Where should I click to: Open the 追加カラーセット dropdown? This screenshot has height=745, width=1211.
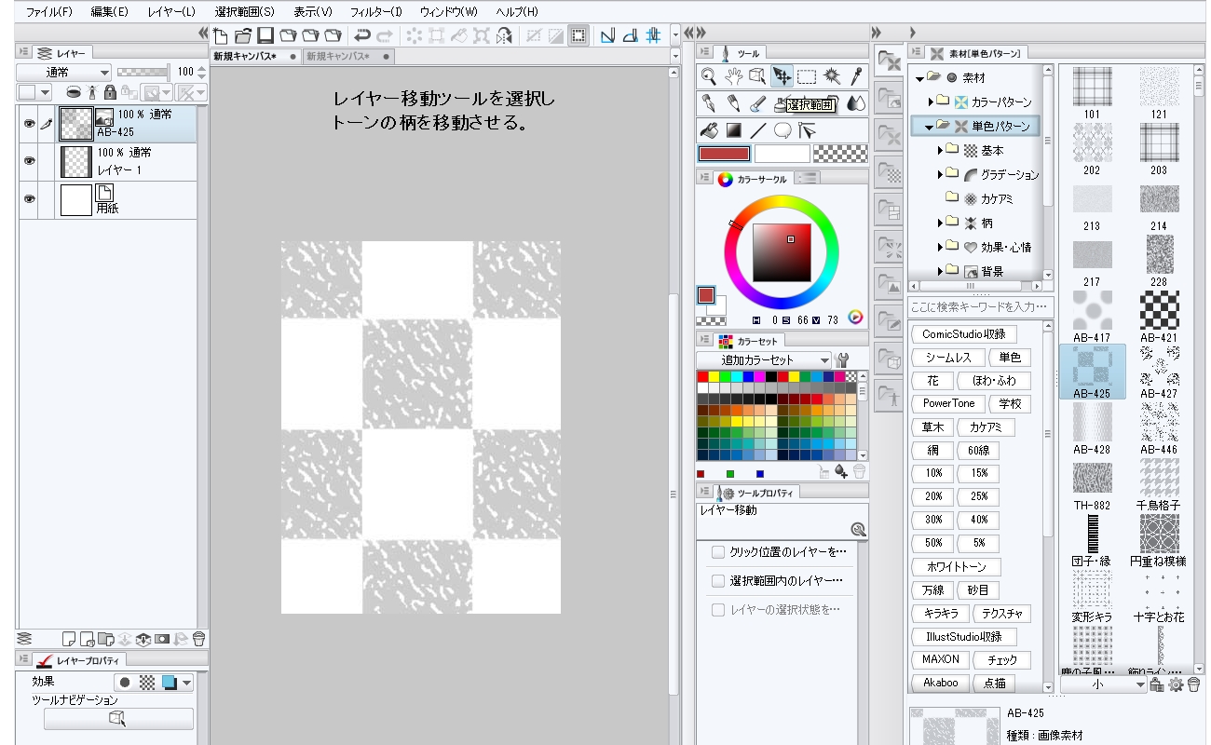pos(763,360)
